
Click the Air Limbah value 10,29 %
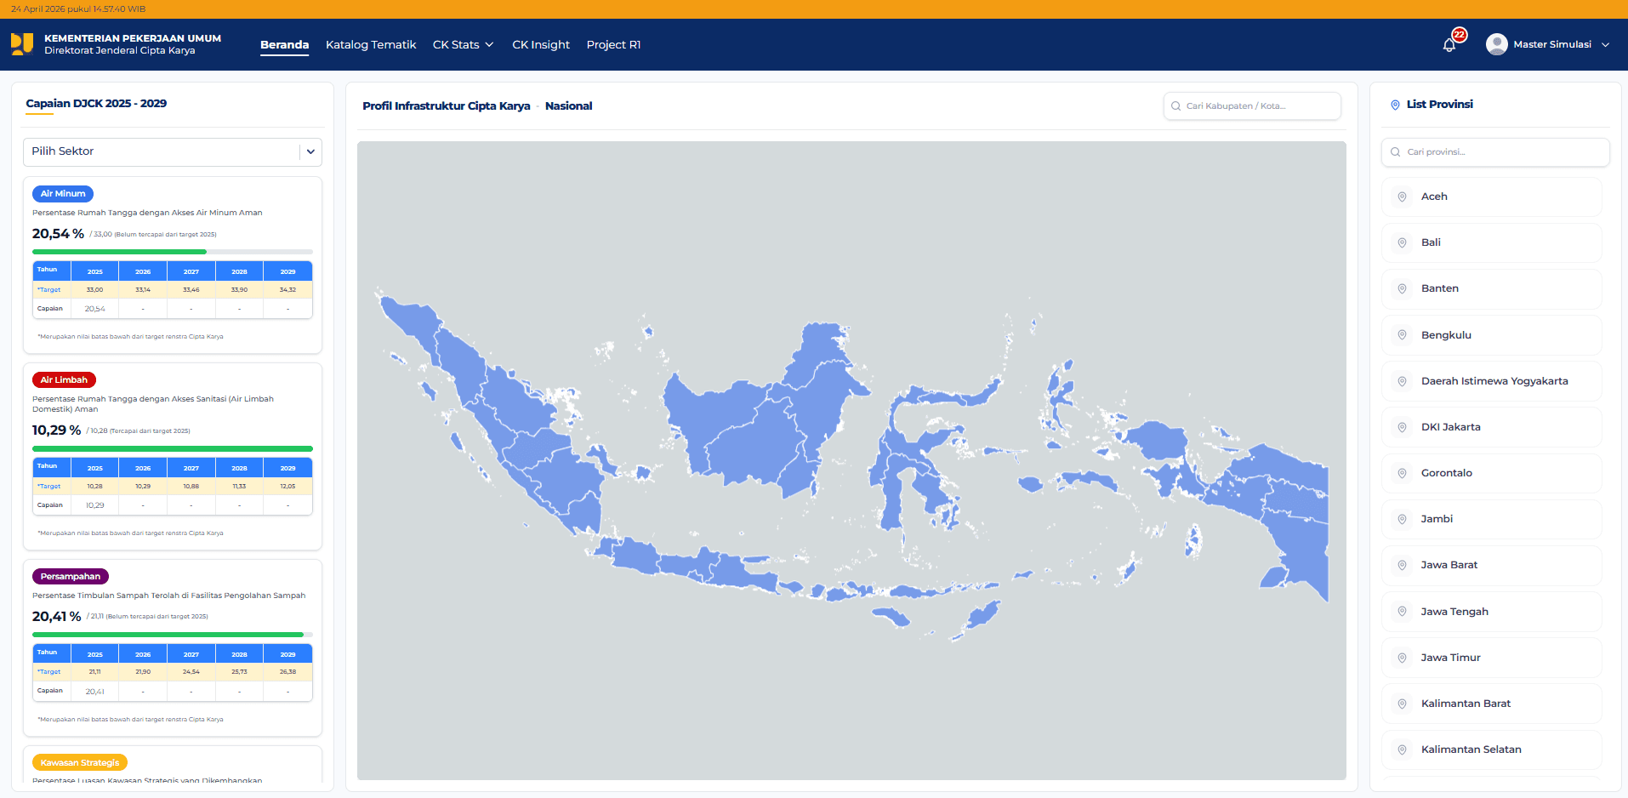[56, 430]
